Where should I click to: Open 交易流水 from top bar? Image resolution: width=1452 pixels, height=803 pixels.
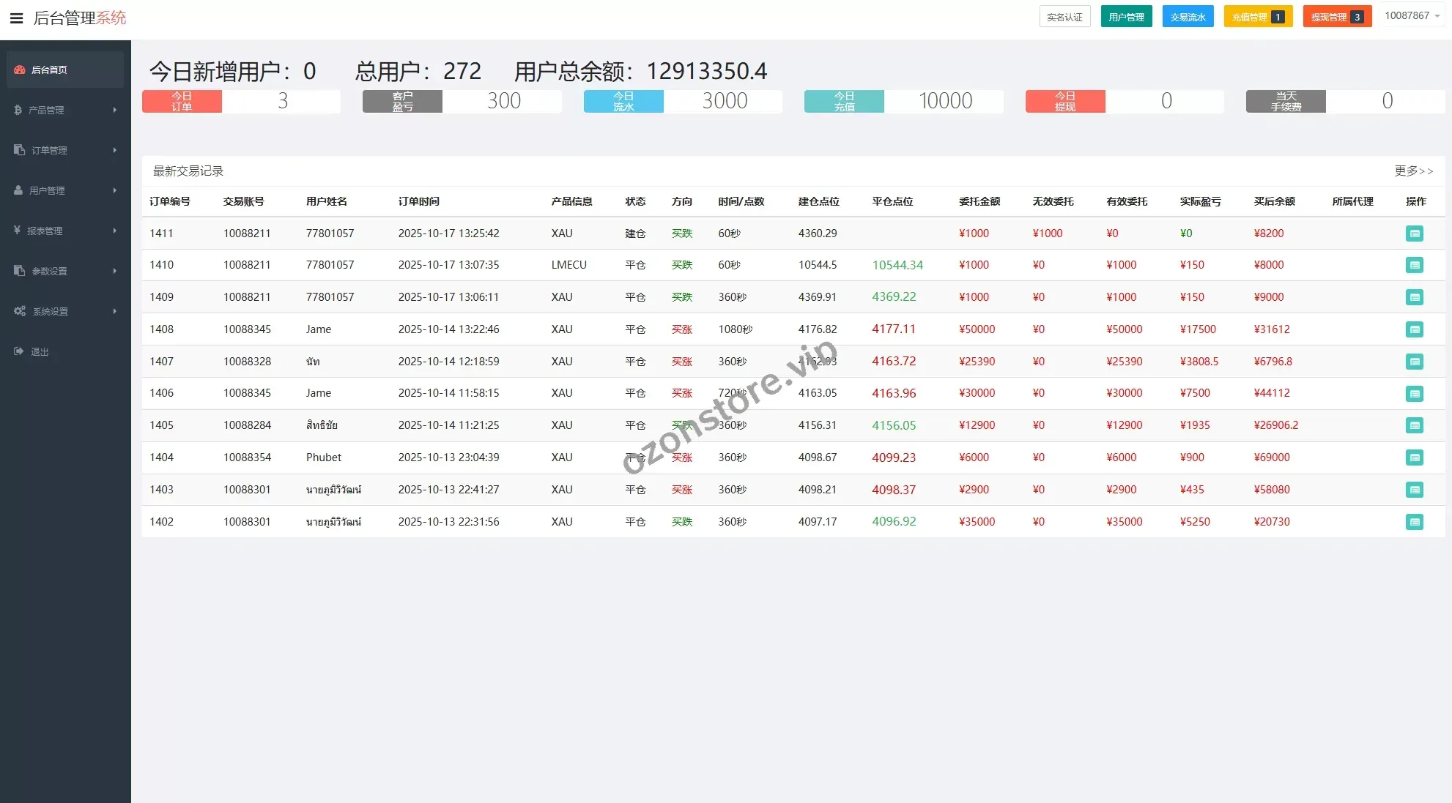point(1188,17)
